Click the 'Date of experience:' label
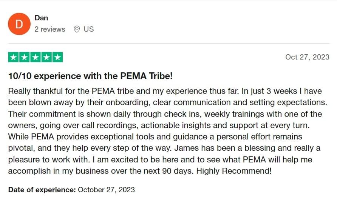337x202 pixels. [x=42, y=190]
